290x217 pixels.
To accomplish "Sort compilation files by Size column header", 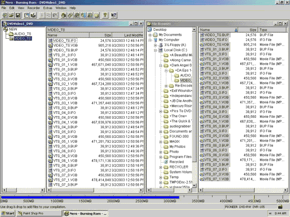I will pos(101,35).
